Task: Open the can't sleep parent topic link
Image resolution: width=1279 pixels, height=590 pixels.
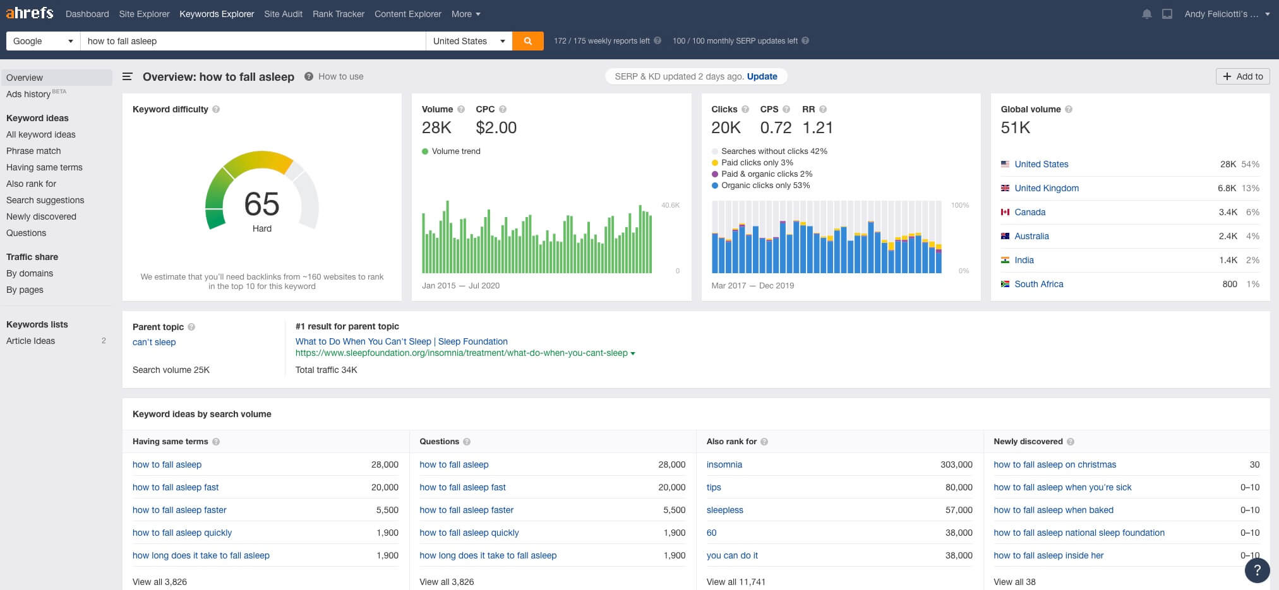Action: click(x=153, y=341)
